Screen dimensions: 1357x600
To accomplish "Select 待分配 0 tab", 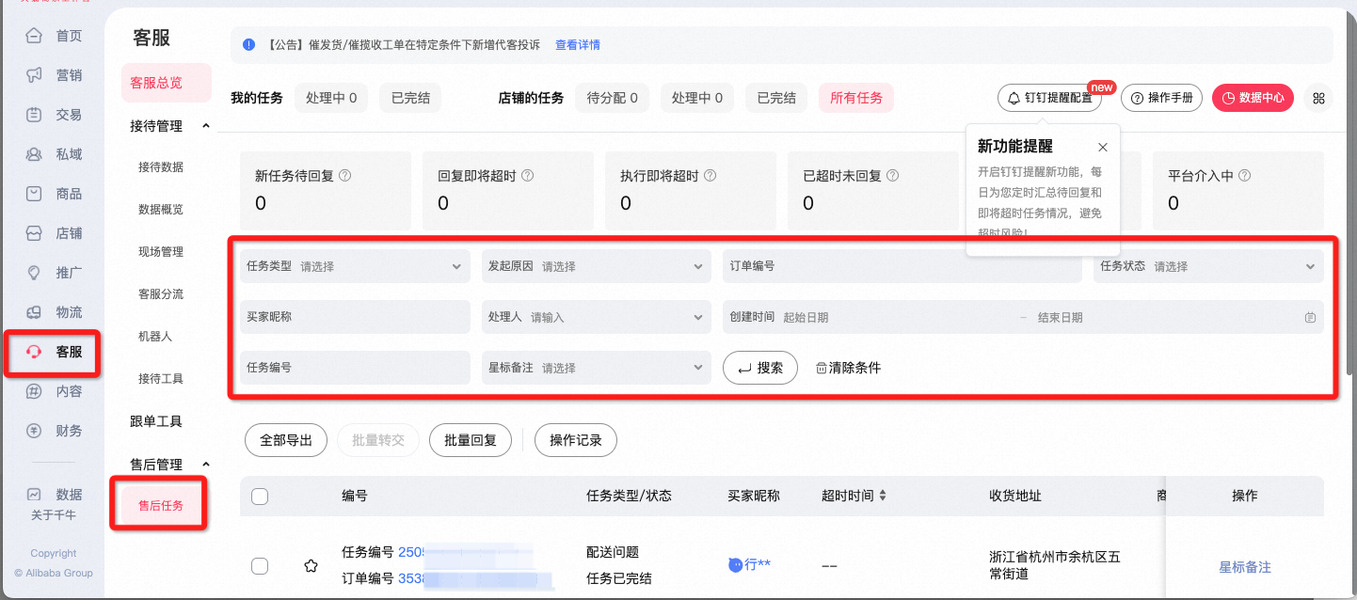I will [612, 98].
